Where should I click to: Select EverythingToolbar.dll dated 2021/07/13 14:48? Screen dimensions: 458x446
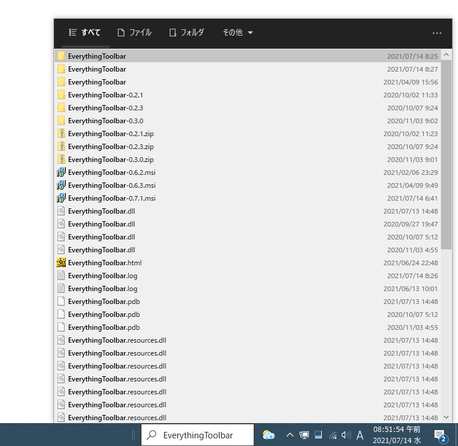248,211
